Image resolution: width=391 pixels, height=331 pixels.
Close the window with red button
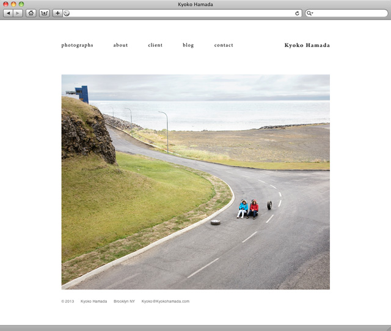pyautogui.click(x=5, y=4)
